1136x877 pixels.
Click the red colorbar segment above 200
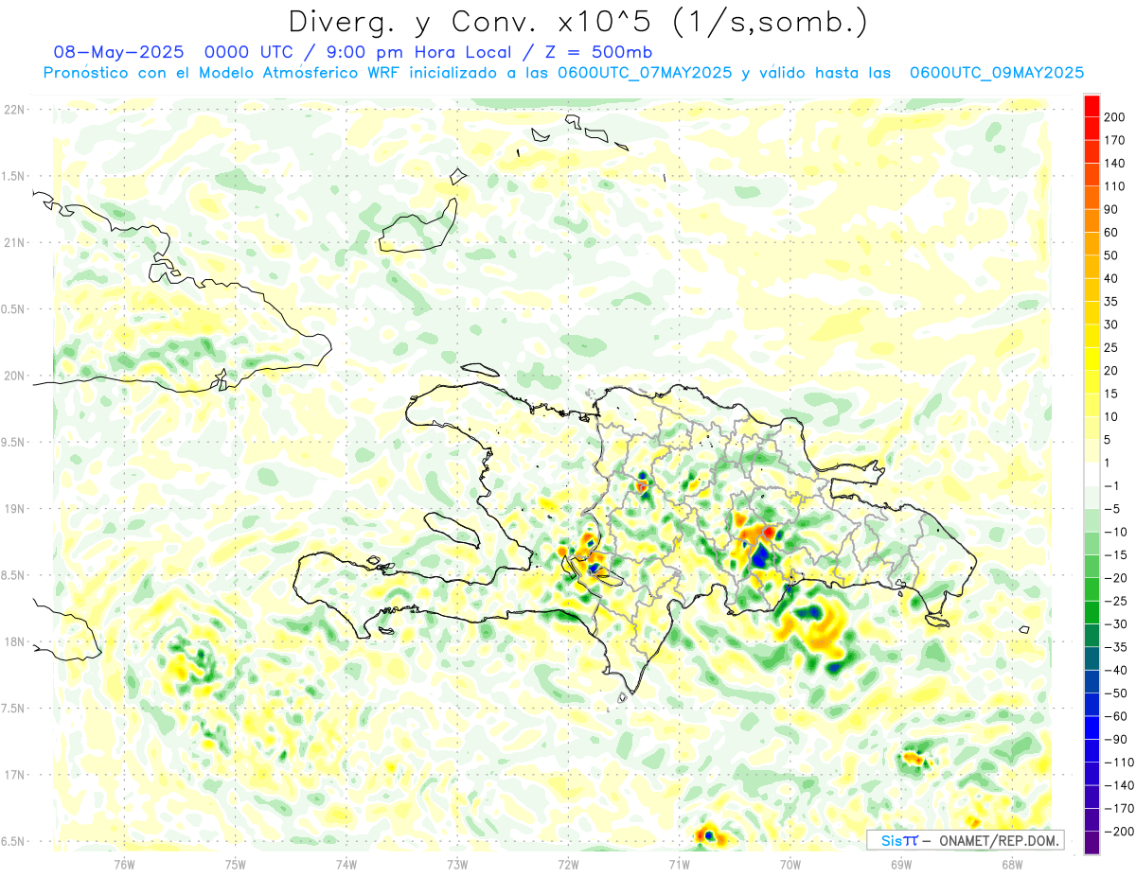(x=1092, y=105)
